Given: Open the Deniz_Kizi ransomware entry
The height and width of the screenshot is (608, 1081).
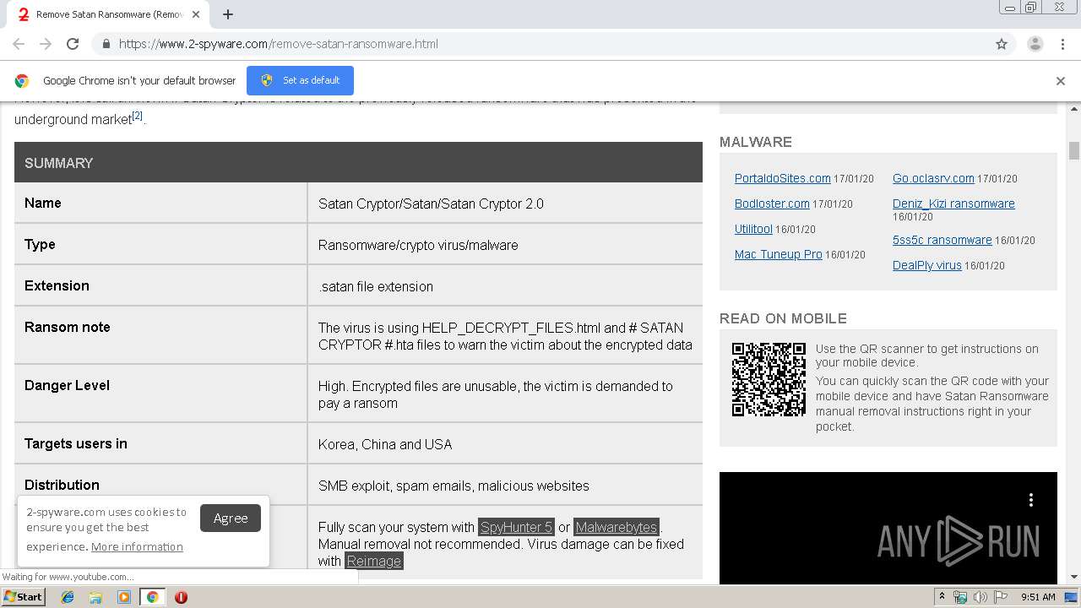Looking at the screenshot, I should [953, 204].
